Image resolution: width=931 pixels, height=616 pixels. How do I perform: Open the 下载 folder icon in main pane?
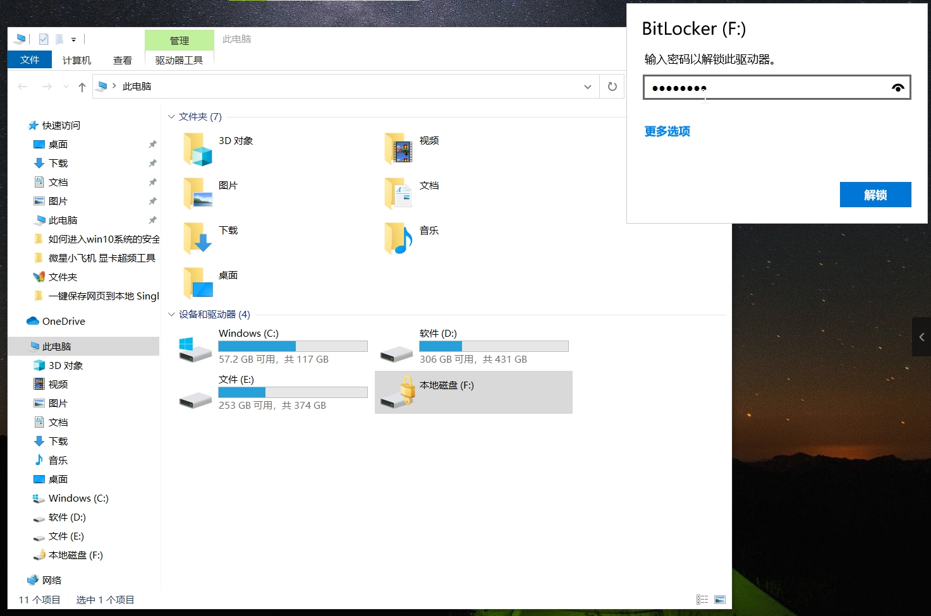[198, 239]
